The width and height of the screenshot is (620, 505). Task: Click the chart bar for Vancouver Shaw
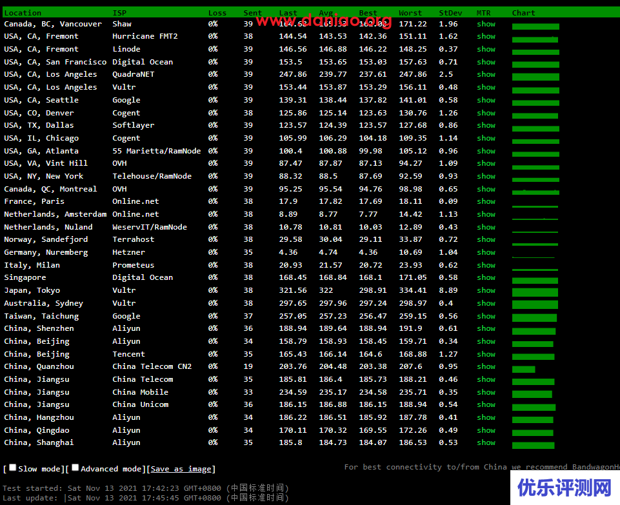pos(535,27)
